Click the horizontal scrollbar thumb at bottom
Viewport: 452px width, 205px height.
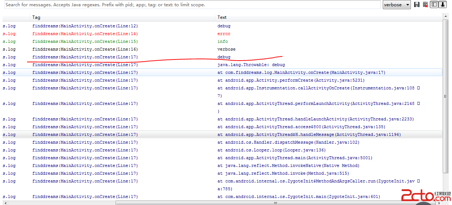point(275,203)
